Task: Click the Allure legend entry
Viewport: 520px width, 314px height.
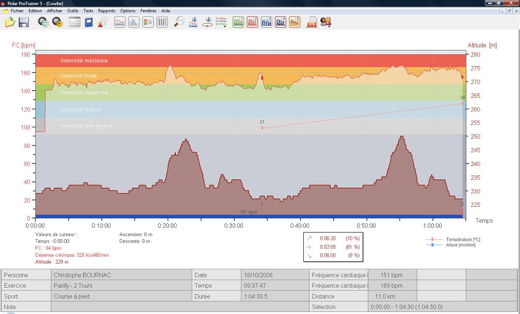Action: click(x=451, y=245)
